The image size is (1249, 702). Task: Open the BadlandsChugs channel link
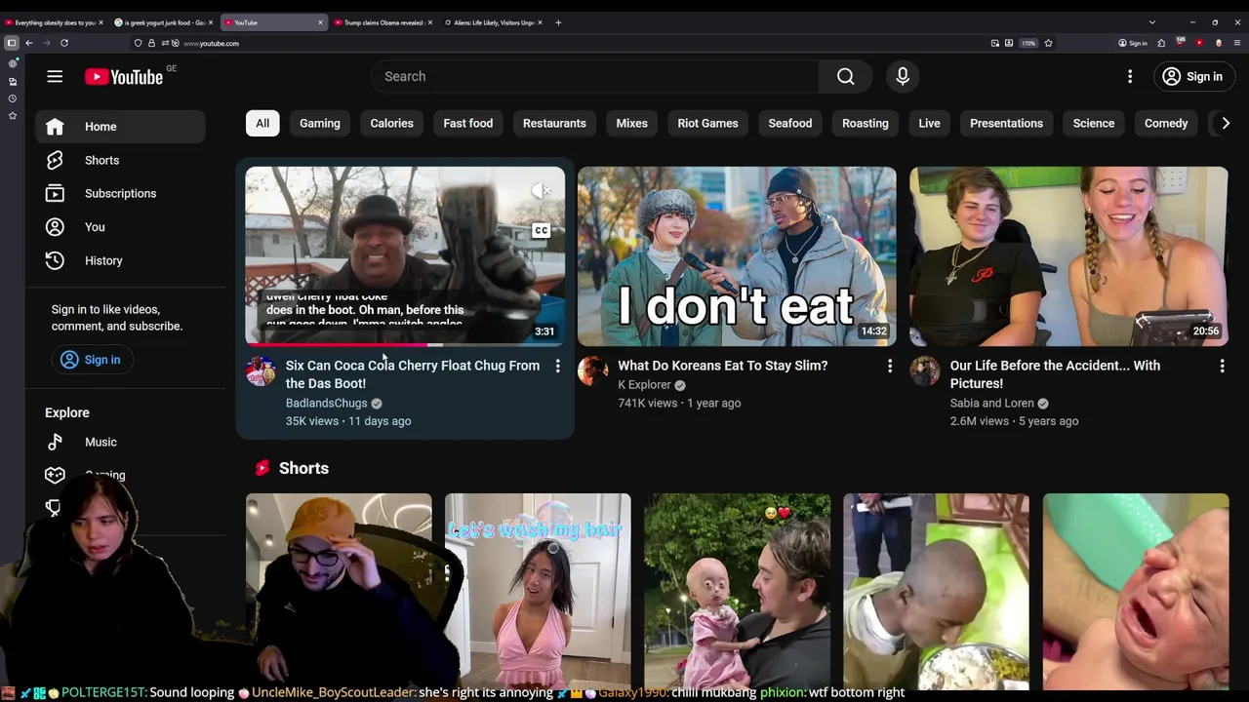[326, 403]
